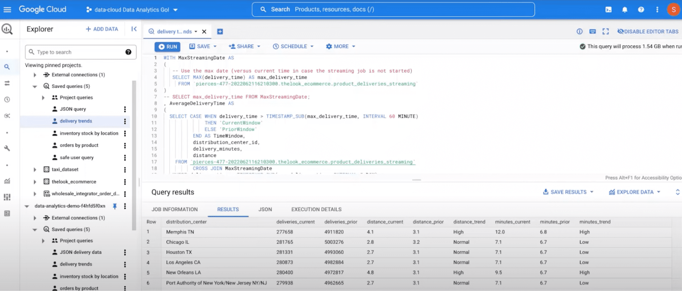Click Explorer 'Type to search' field
Screen dimensions: 682x291
81,52
